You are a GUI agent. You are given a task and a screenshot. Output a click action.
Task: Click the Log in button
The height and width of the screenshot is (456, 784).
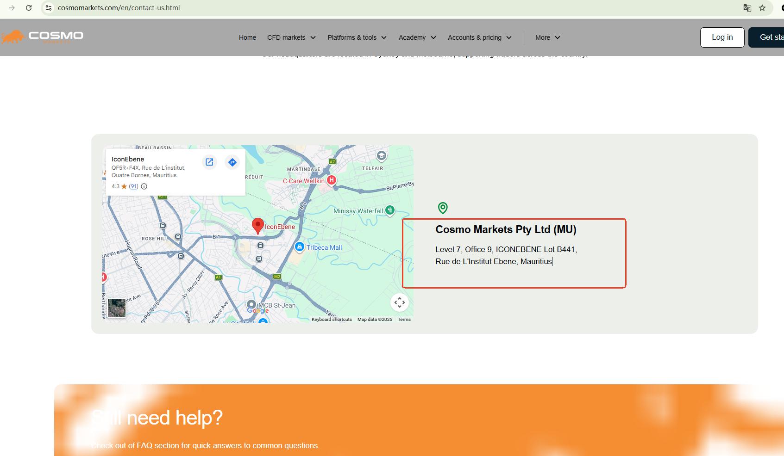tap(722, 37)
